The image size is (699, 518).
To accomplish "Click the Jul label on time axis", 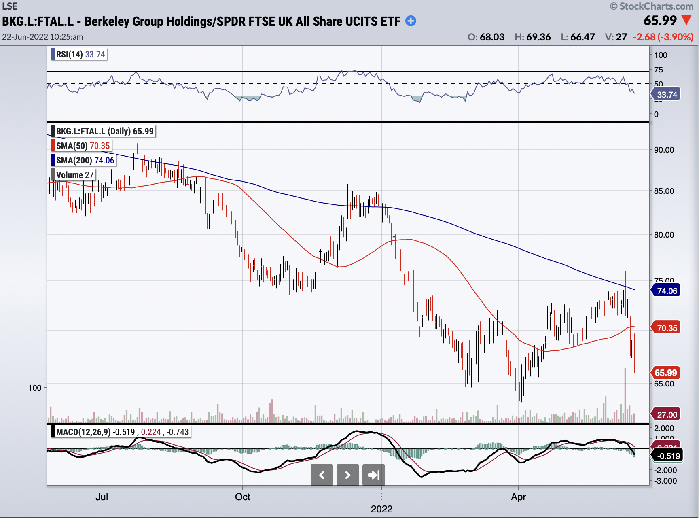I will [x=102, y=497].
